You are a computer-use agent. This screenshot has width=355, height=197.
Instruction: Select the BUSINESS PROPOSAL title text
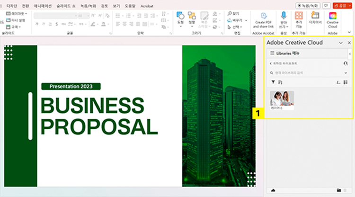click(99, 116)
